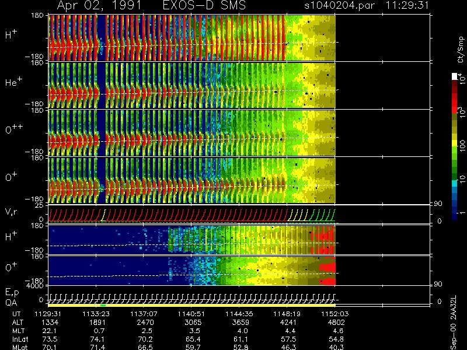This screenshot has height=350, width=467.
Task: Click the MLT value "2.5"
Action: [147, 331]
